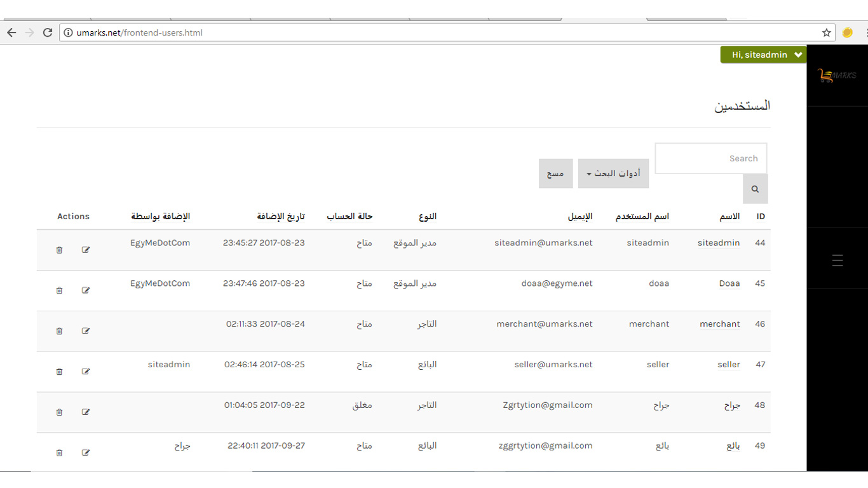Click the مغلق closed status in row 48

coord(362,405)
